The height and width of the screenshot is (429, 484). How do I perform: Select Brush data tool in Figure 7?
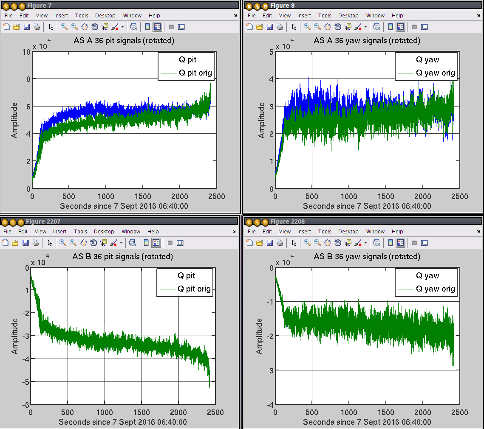115,27
